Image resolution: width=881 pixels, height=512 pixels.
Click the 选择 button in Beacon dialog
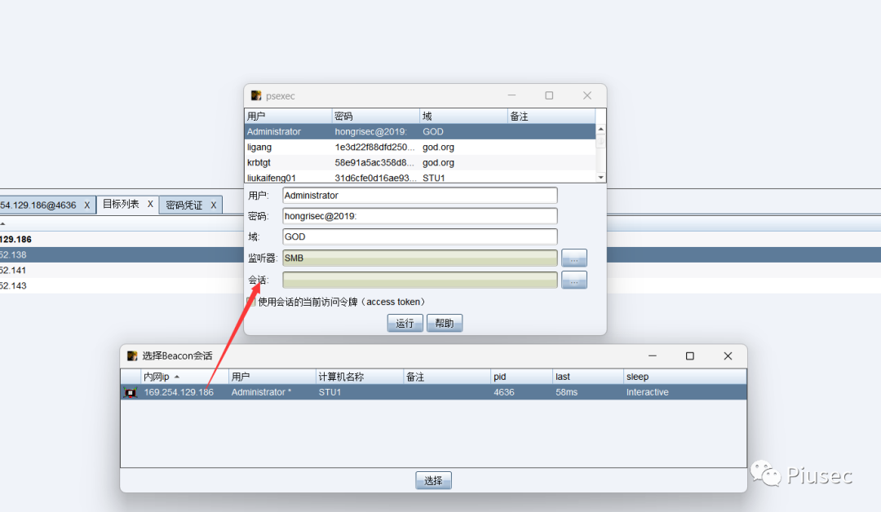(x=433, y=480)
